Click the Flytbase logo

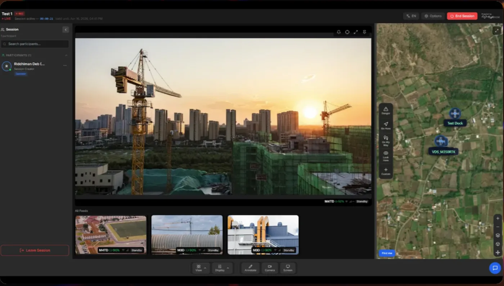coord(491,17)
